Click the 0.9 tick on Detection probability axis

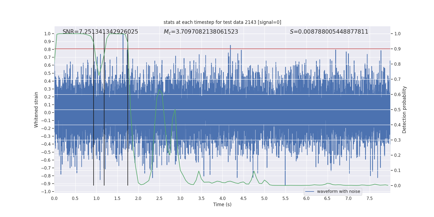point(397,49)
